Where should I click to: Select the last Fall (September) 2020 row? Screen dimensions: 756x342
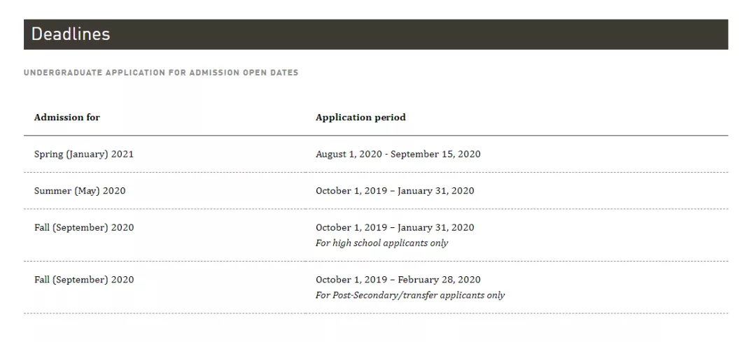(376, 287)
